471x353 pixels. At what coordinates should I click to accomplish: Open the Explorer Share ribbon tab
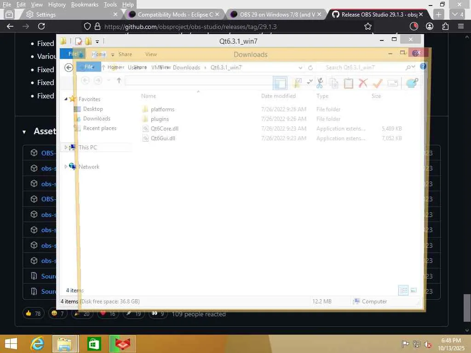pos(125,54)
